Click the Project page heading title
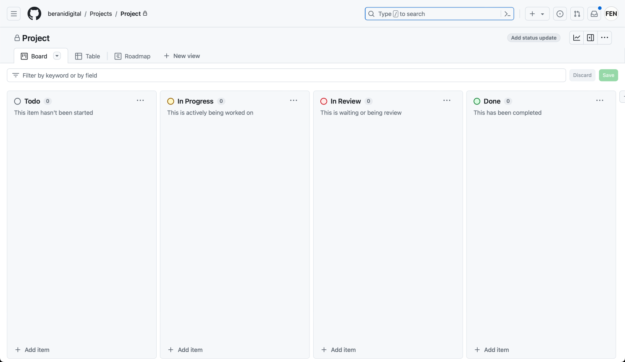 pyautogui.click(x=36, y=38)
